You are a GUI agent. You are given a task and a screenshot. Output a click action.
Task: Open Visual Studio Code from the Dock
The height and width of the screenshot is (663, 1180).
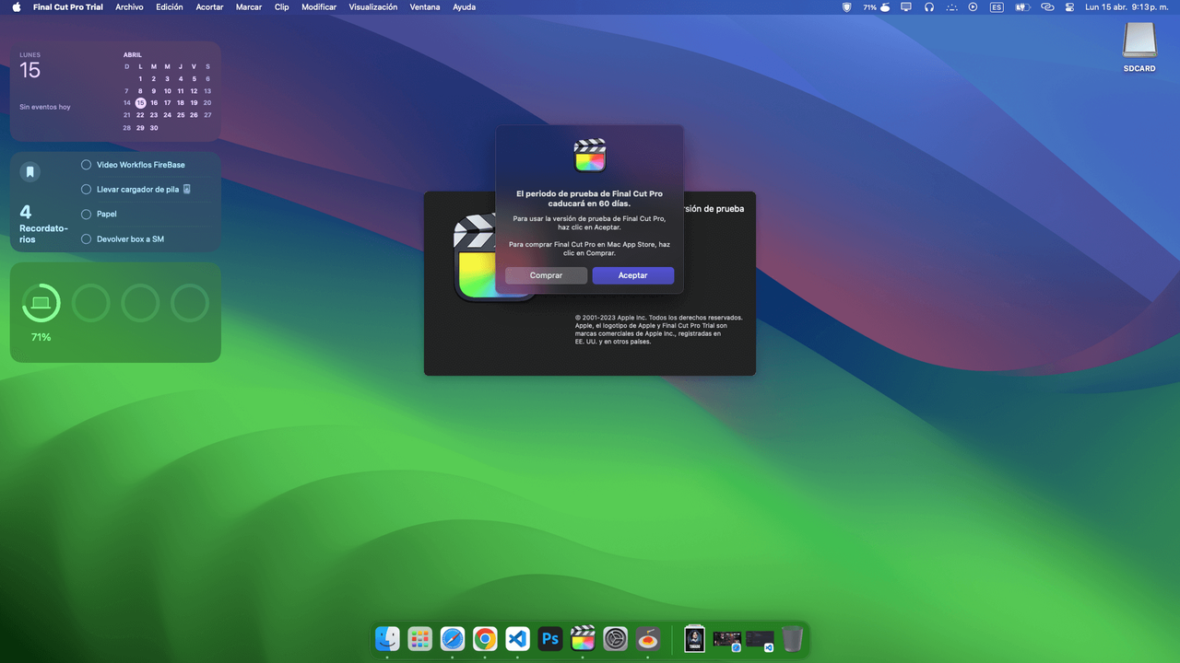coord(517,638)
